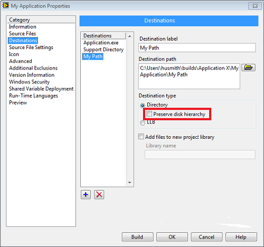Open Help for this dialog
Viewport: 264px width, 247px height.
(241, 237)
